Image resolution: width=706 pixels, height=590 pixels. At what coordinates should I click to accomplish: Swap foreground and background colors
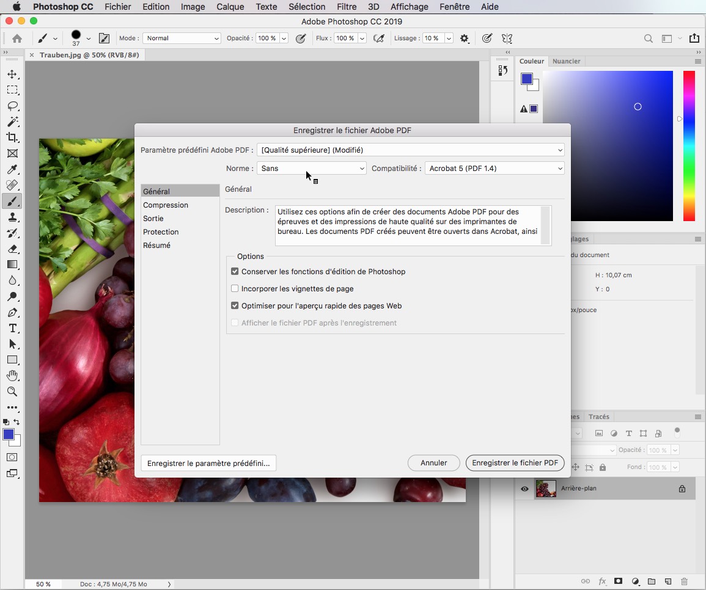click(17, 421)
